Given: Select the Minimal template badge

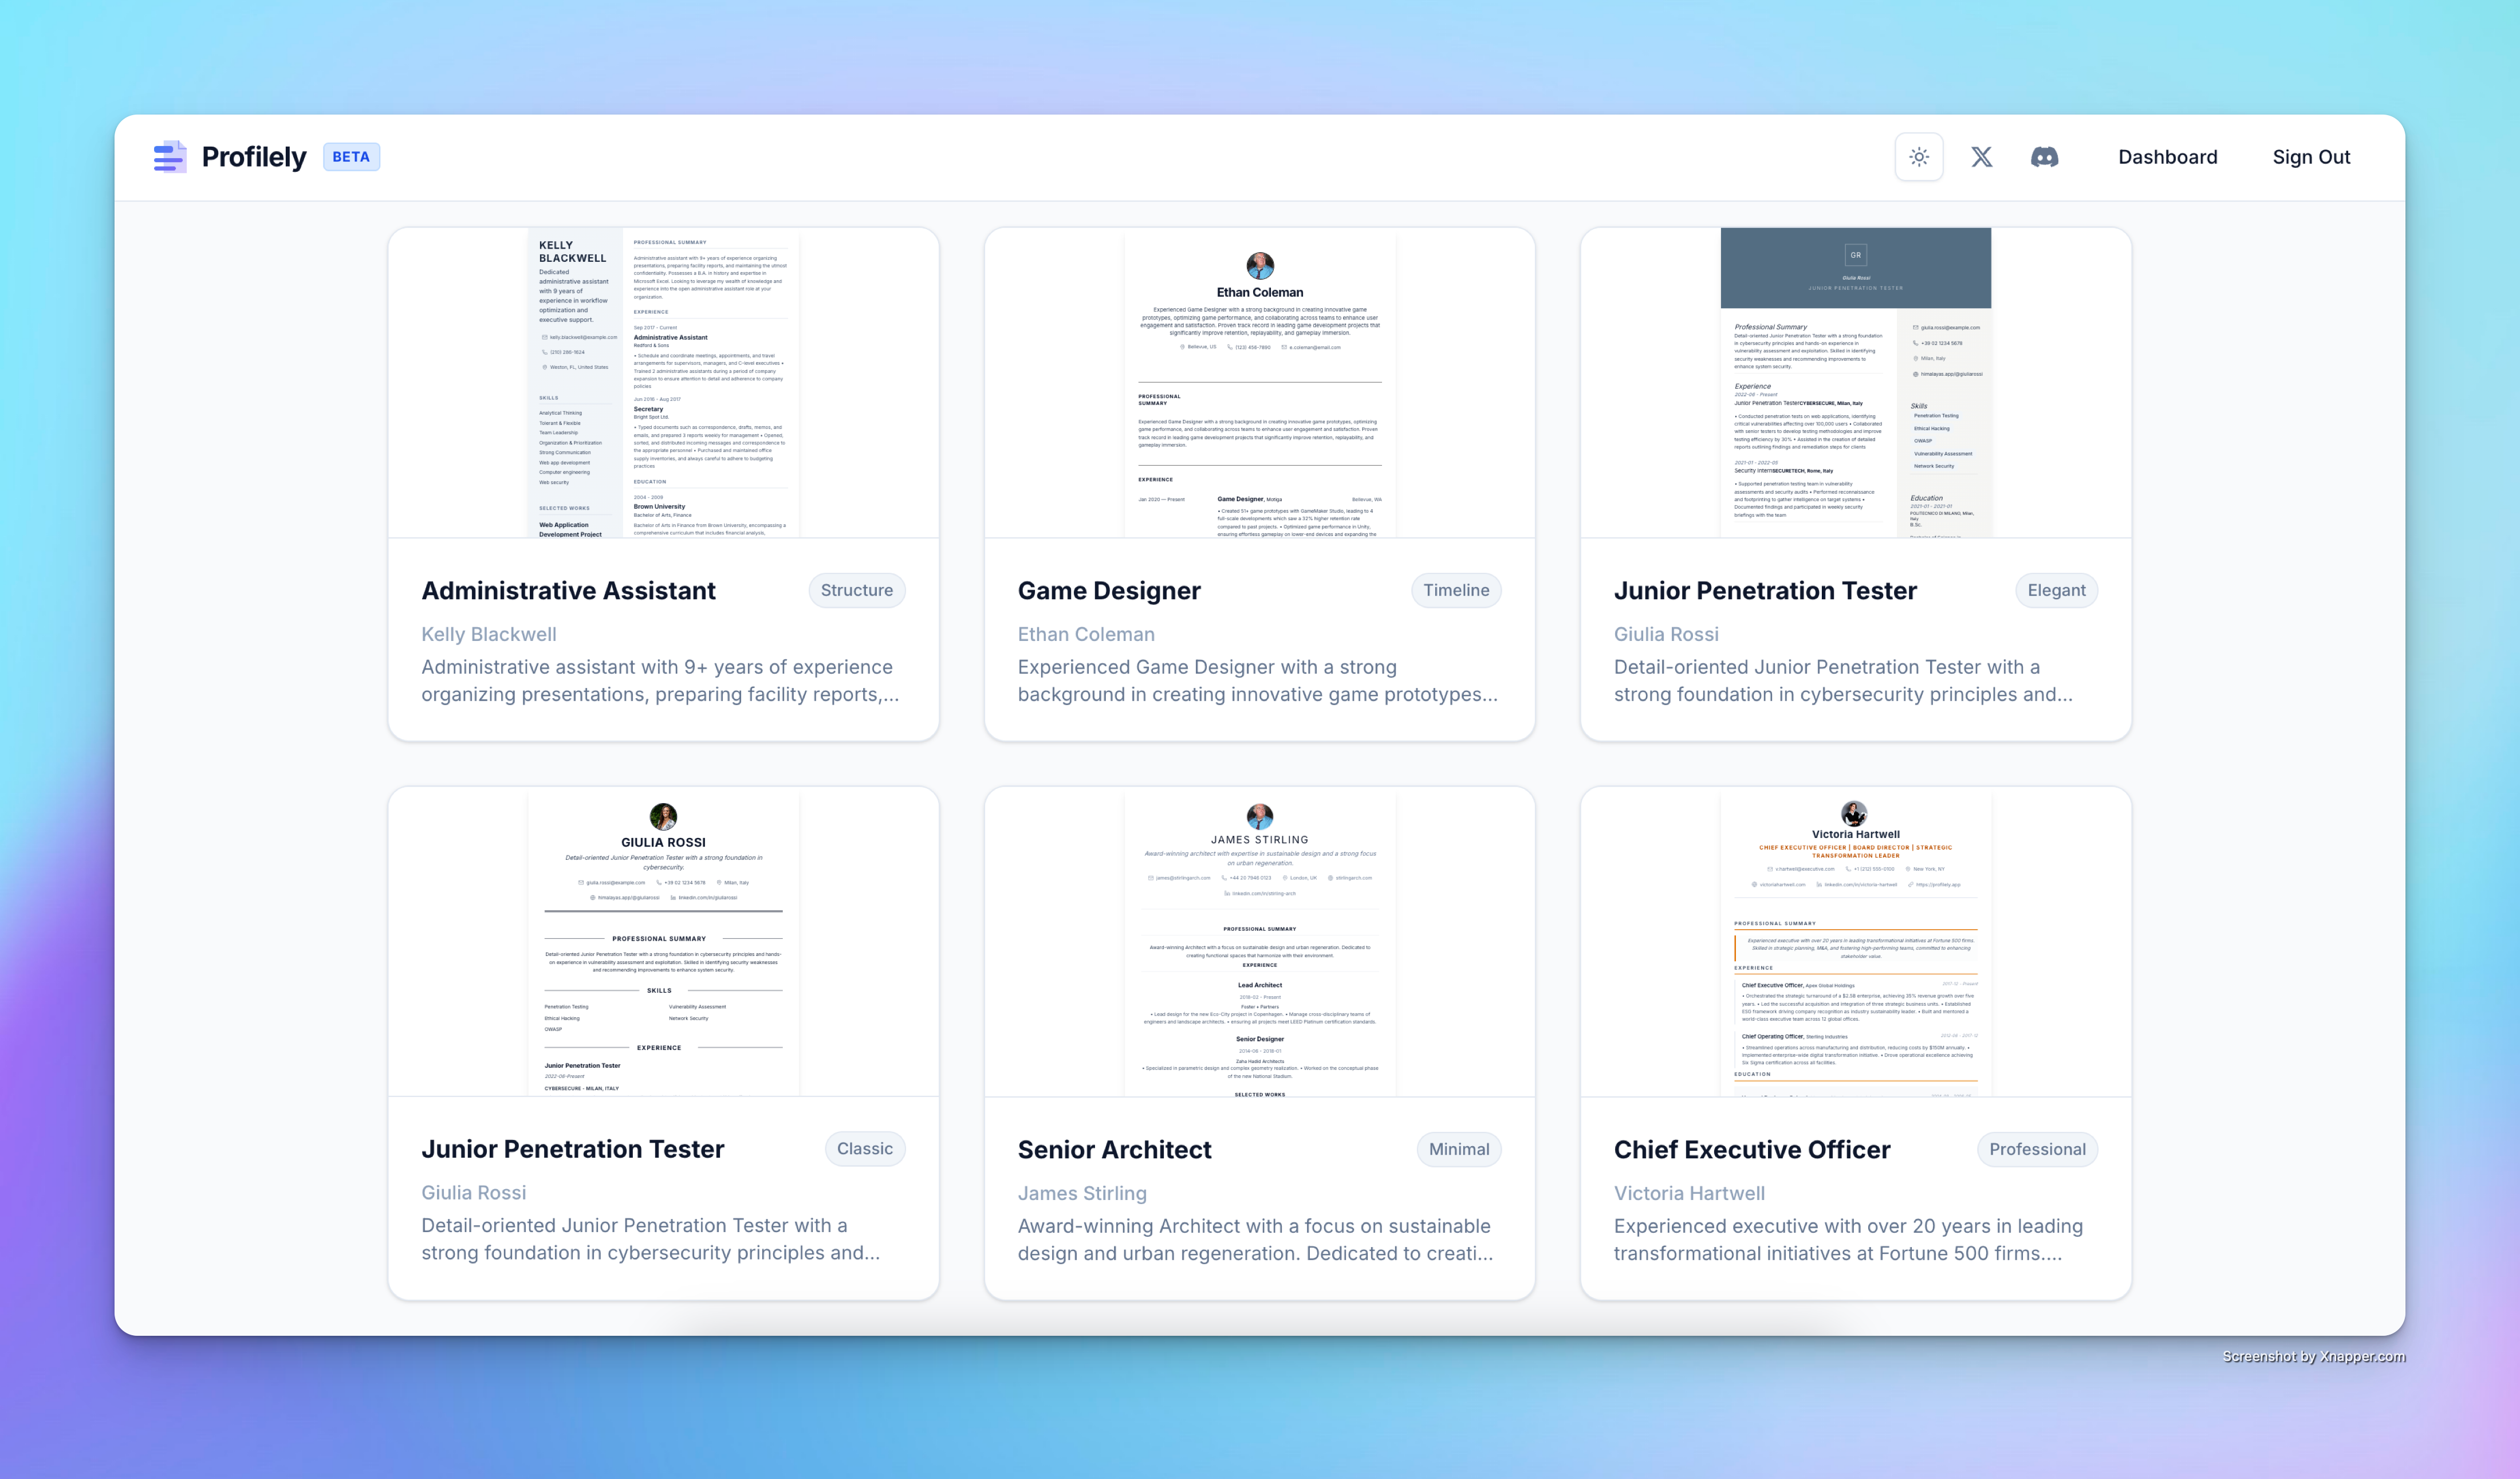Looking at the screenshot, I should coord(1458,1149).
